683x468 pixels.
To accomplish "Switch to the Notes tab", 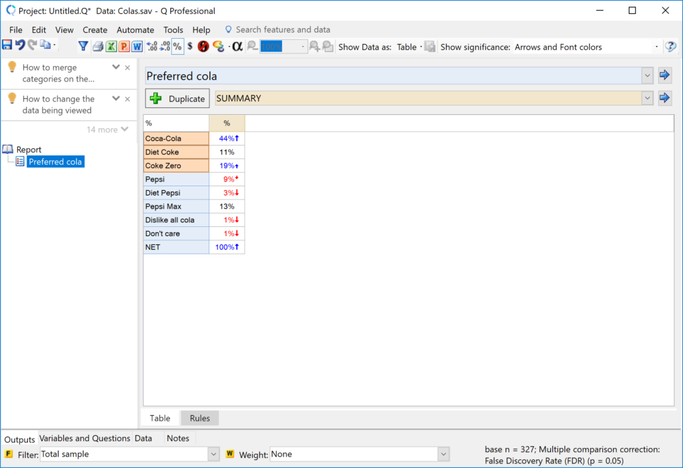I will pyautogui.click(x=178, y=438).
